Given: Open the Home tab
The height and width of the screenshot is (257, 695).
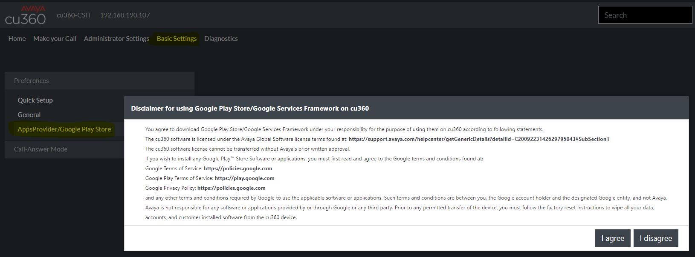Looking at the screenshot, I should (x=17, y=38).
